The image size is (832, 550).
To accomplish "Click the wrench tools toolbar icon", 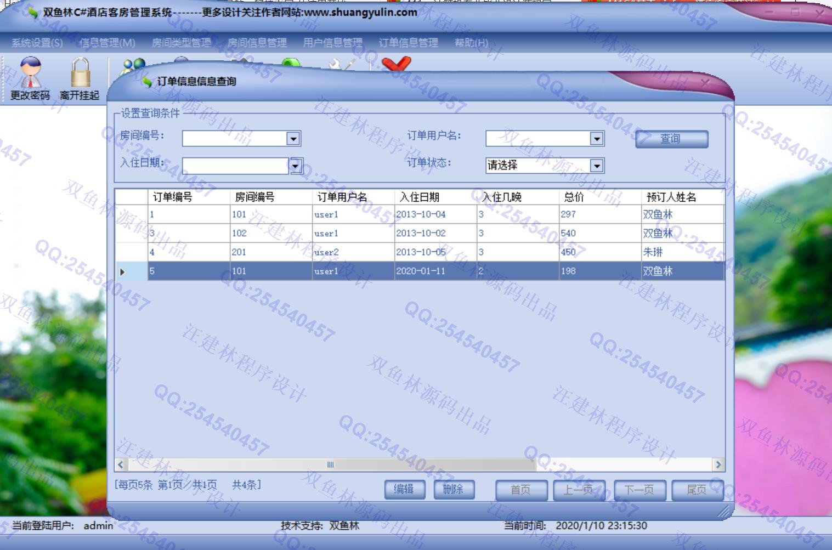I will [342, 65].
